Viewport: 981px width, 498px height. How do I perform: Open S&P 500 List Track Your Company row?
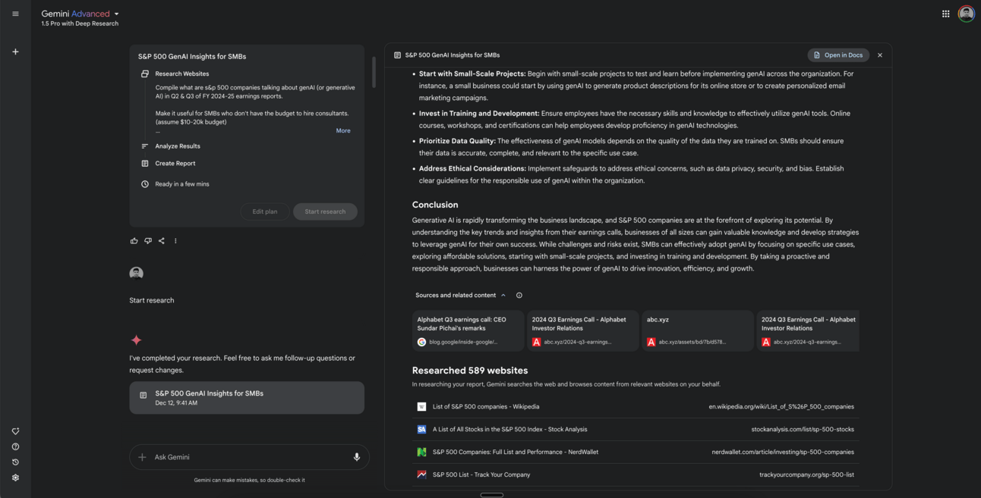coord(636,475)
